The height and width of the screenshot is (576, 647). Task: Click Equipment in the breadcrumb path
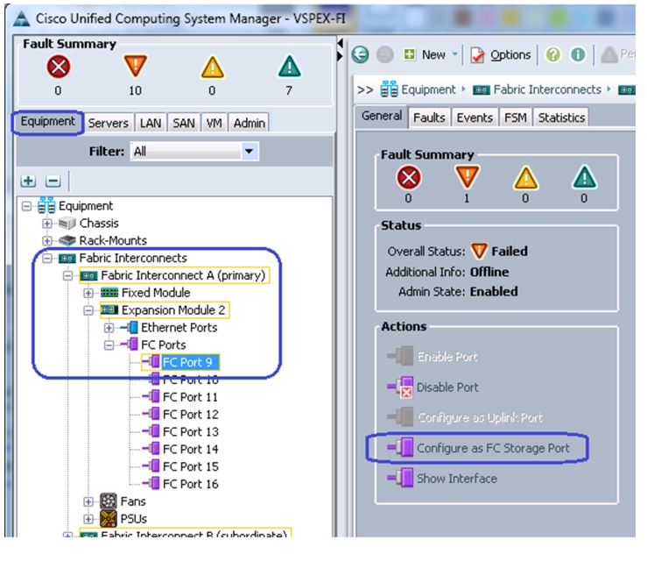click(418, 89)
